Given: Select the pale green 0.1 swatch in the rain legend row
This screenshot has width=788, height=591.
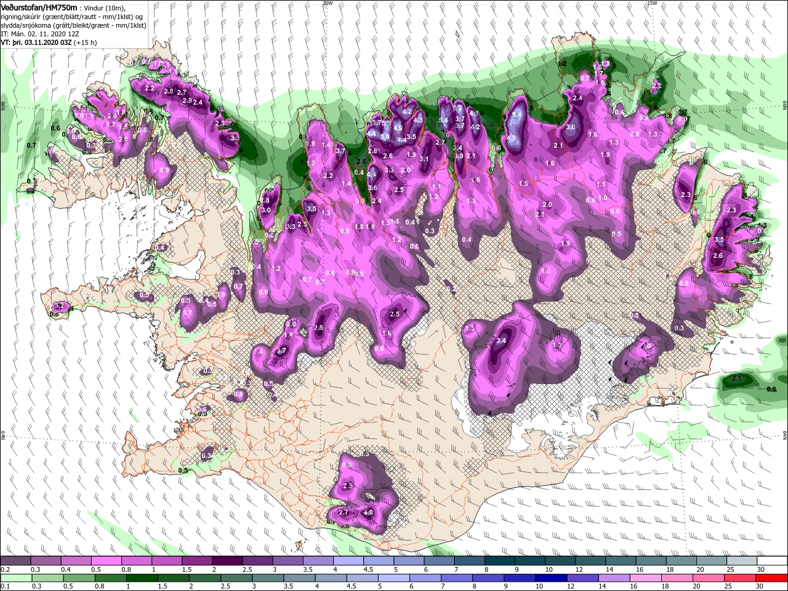Looking at the screenshot, I should (15, 578).
